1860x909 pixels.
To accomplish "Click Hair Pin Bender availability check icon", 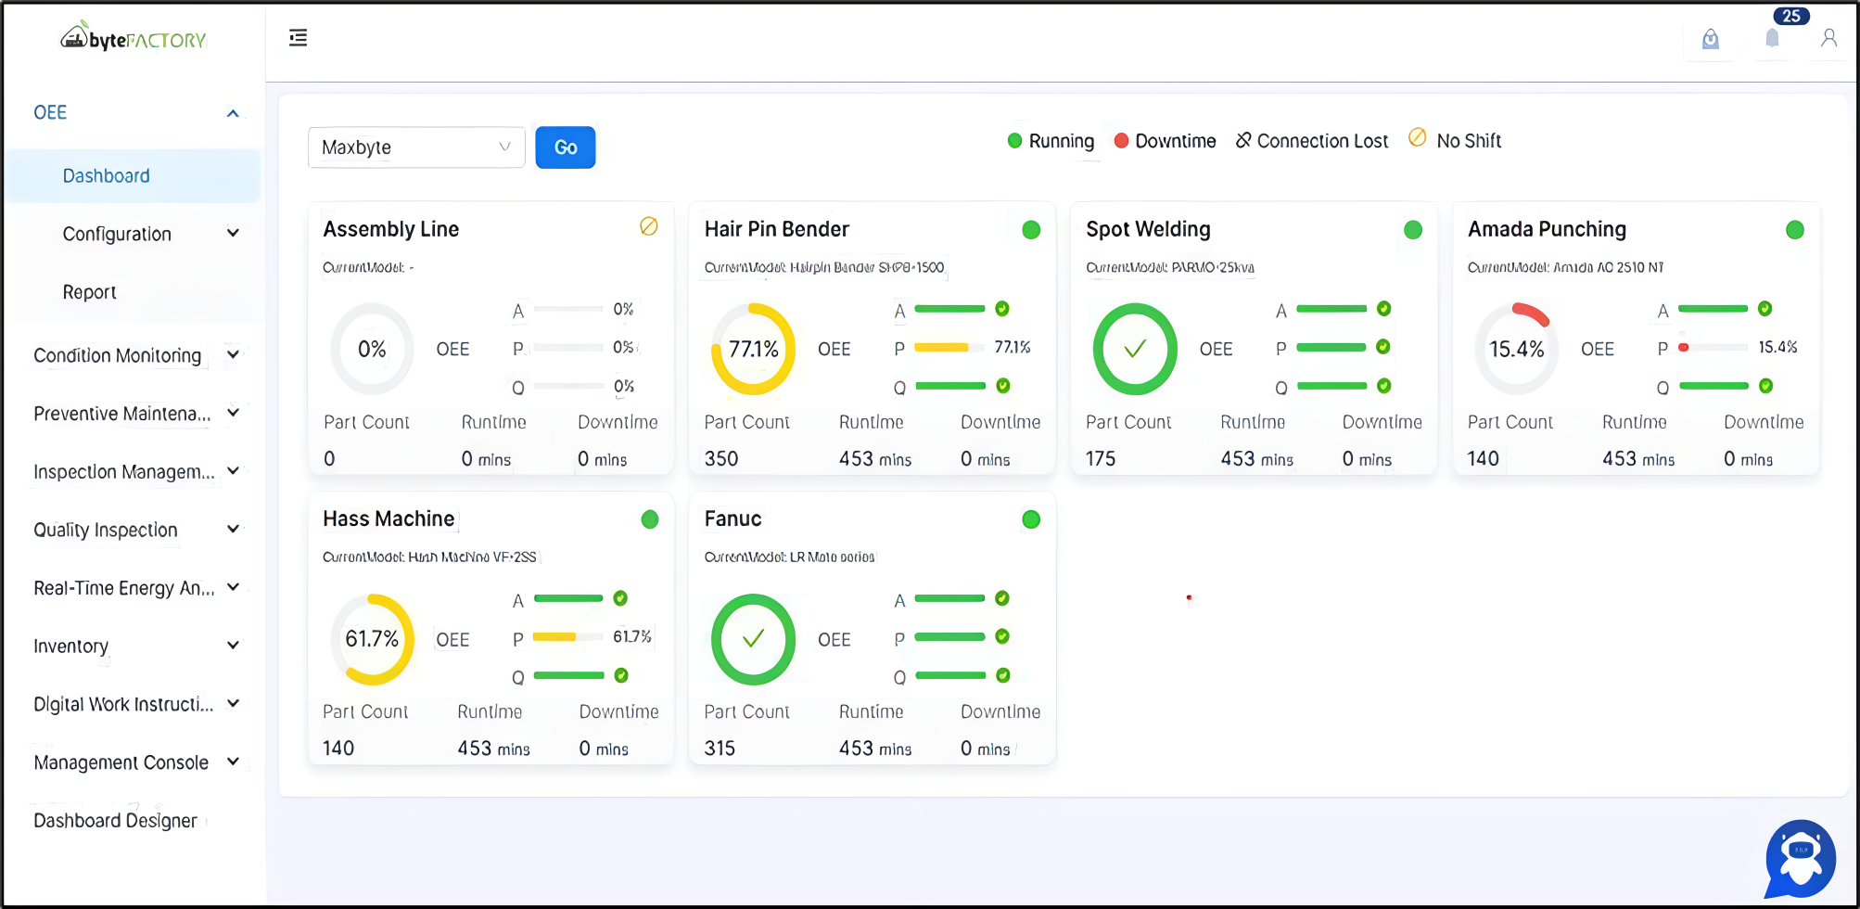I will pyautogui.click(x=1002, y=309).
